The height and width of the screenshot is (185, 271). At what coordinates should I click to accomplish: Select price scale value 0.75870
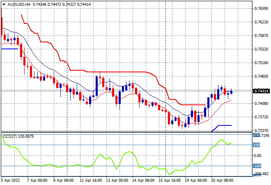(x=261, y=36)
